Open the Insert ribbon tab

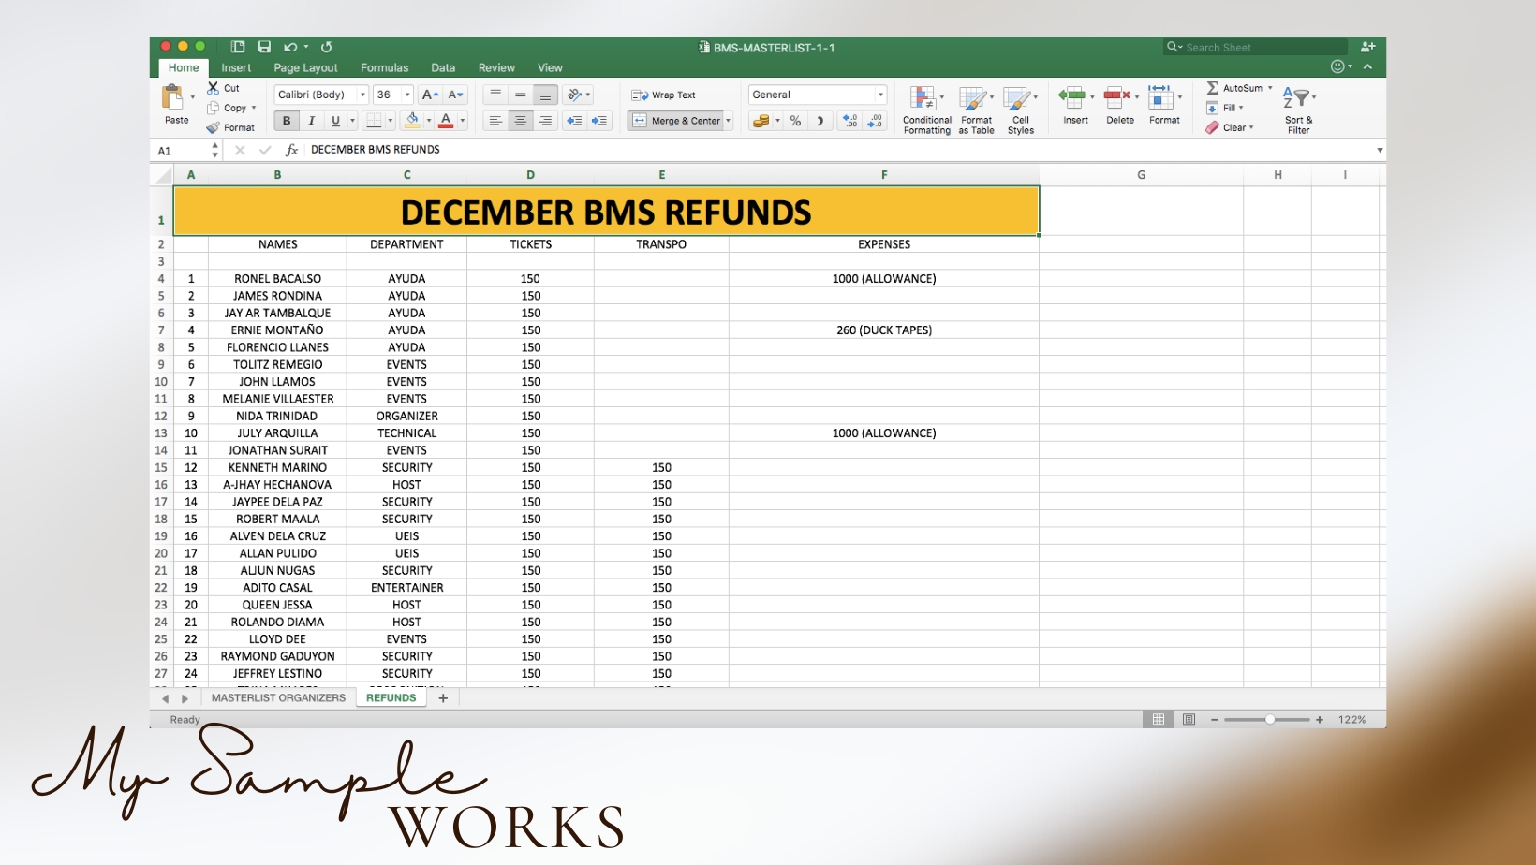236,67
